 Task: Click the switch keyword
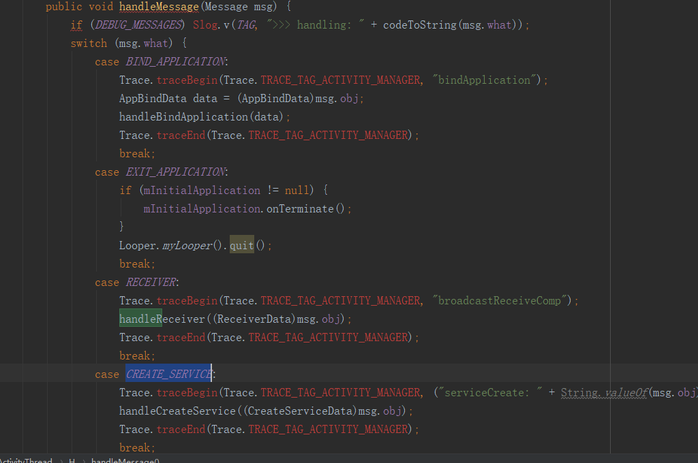click(x=89, y=43)
